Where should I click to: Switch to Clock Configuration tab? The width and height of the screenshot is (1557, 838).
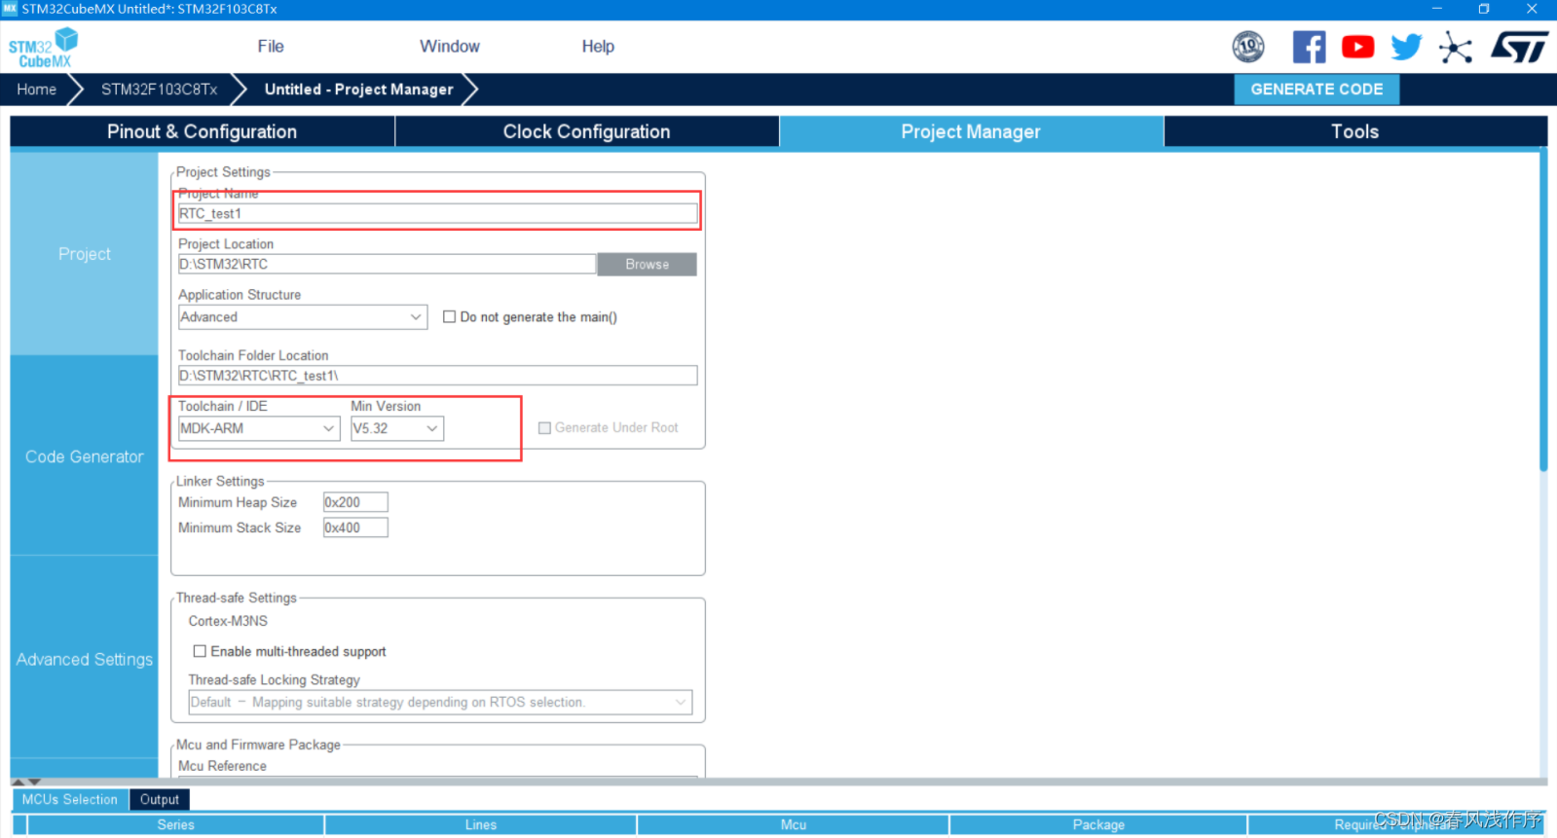click(586, 131)
